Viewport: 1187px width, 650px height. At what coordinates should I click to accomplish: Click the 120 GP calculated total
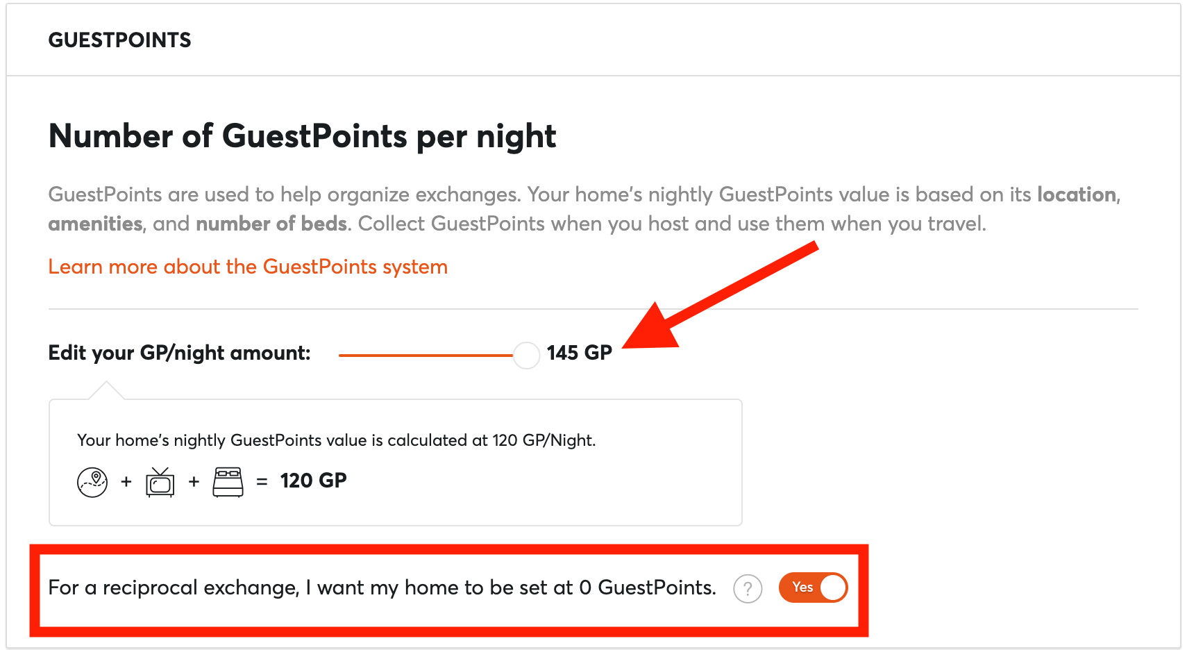tap(313, 481)
